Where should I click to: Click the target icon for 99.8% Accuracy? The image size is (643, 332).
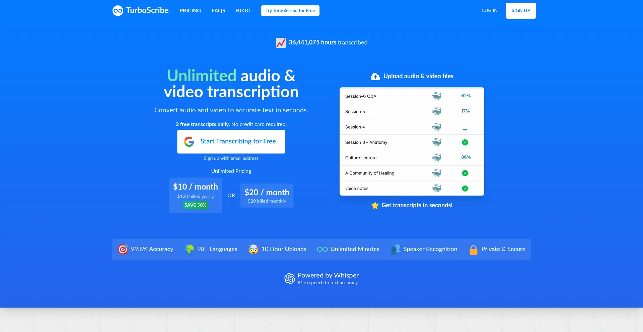tap(123, 249)
